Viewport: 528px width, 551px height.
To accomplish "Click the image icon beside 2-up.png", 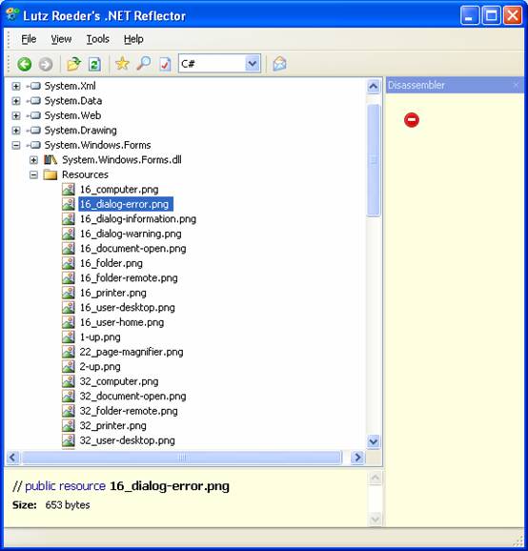I will [69, 366].
